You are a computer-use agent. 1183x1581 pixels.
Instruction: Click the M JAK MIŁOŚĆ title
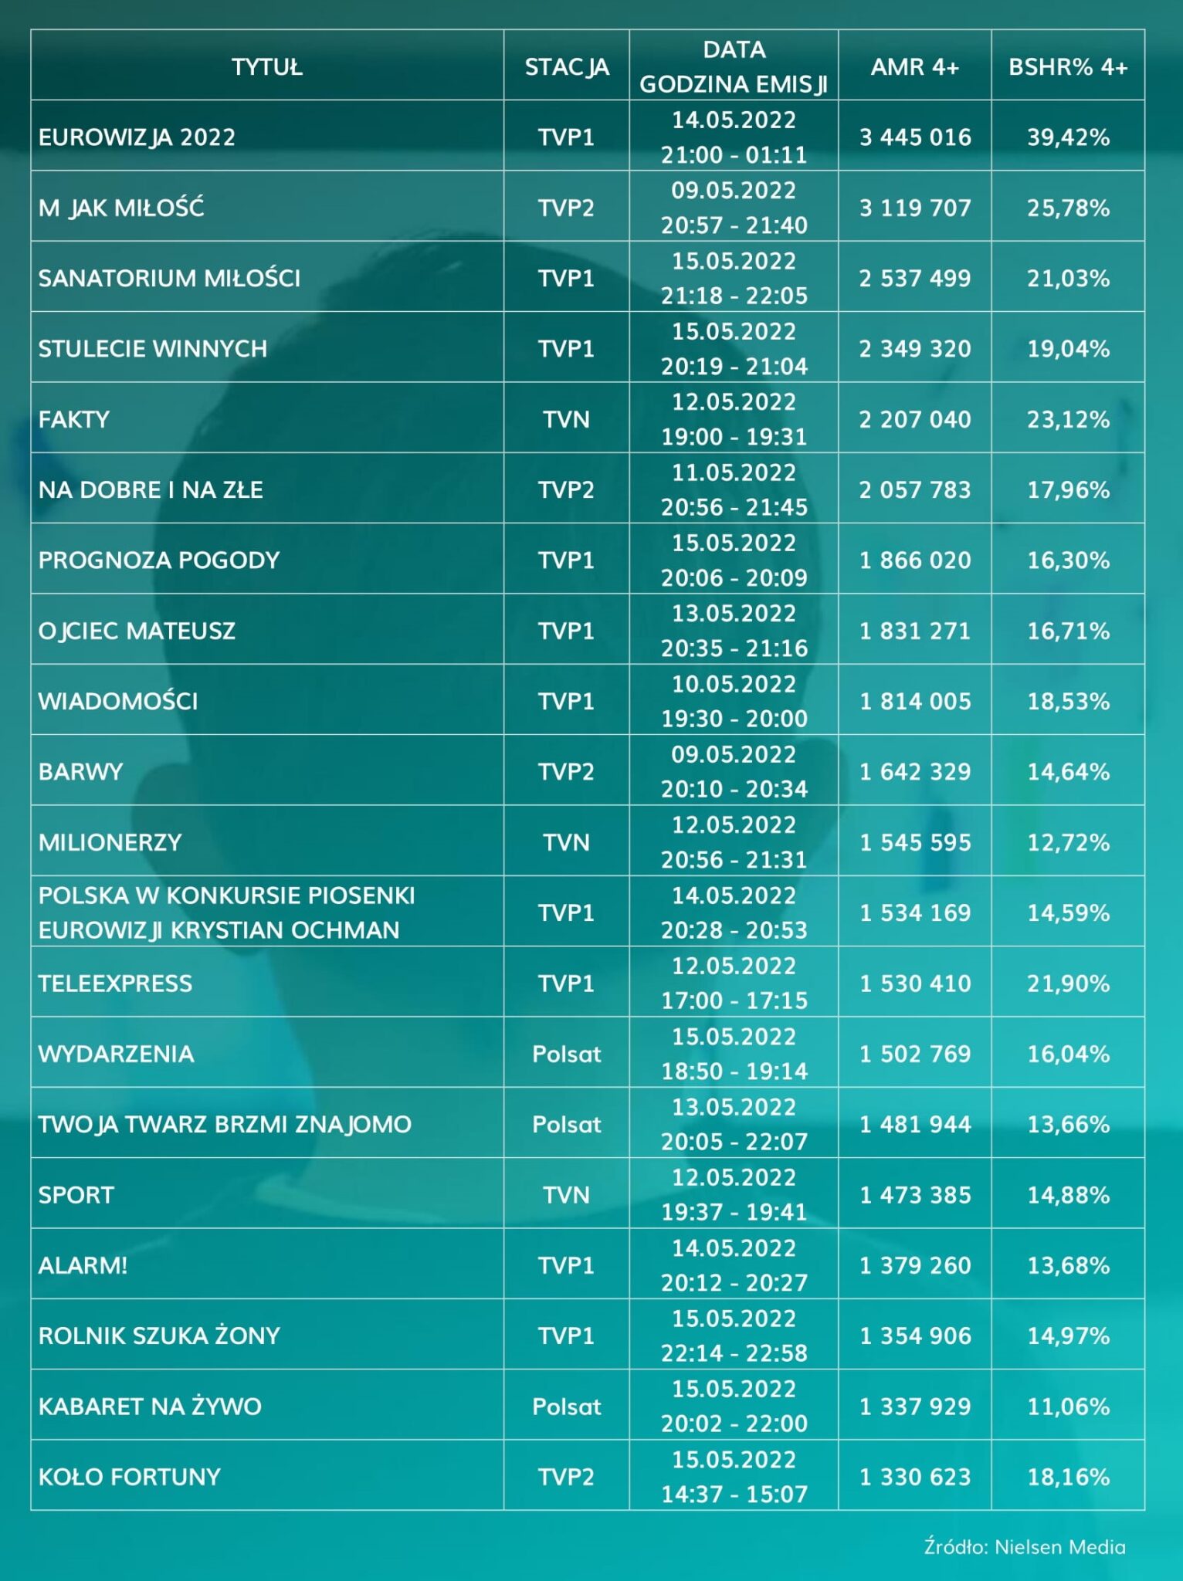click(x=121, y=208)
